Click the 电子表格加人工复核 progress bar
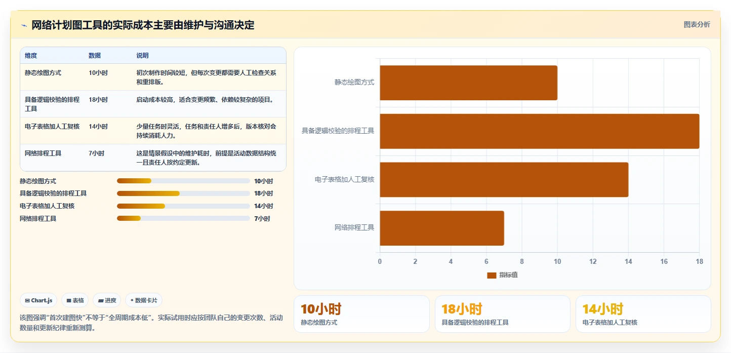The width and height of the screenshot is (731, 353). (x=183, y=206)
